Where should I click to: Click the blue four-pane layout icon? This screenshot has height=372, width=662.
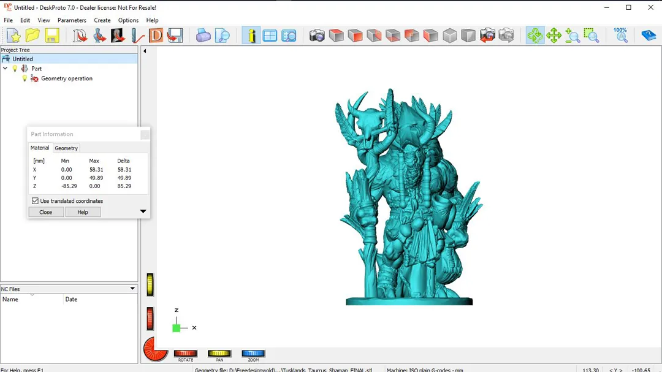[270, 36]
